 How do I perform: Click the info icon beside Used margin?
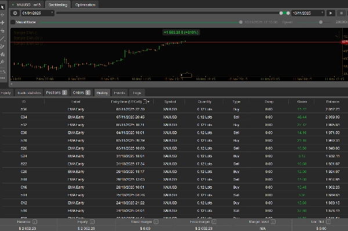click(x=156, y=222)
